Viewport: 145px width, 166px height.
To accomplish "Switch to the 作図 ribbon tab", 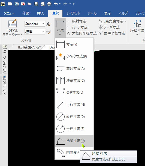I will [x=26, y=13].
